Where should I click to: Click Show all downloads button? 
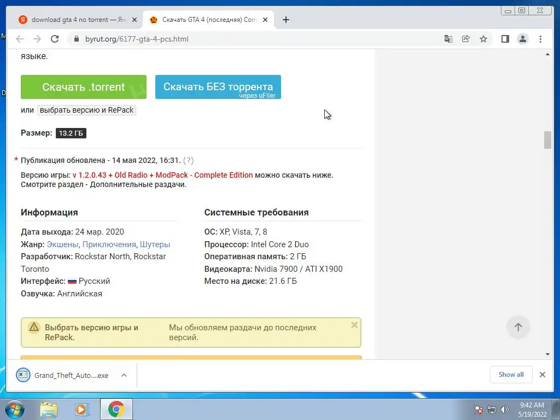coord(511,374)
